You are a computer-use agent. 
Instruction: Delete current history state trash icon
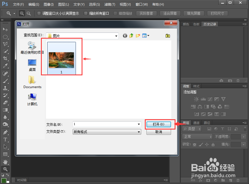[x=238, y=81]
